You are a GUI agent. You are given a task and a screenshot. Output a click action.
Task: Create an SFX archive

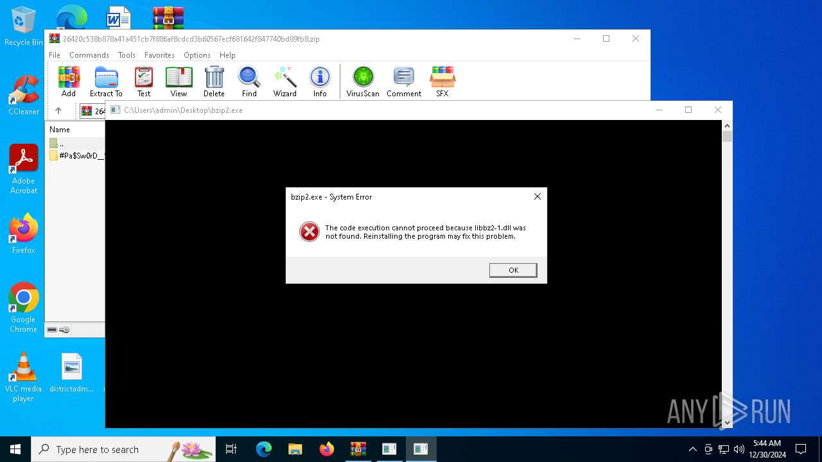442,81
